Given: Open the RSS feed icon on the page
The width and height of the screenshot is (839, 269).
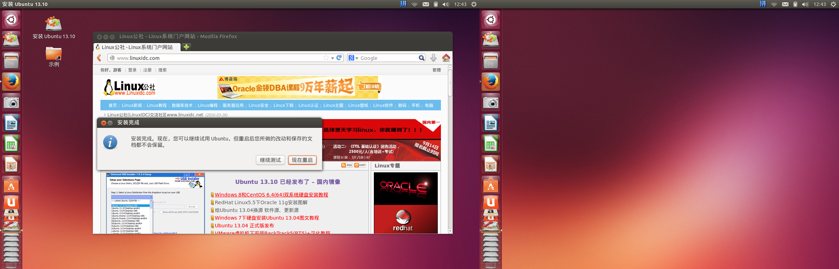Looking at the screenshot, I should tap(346, 165).
